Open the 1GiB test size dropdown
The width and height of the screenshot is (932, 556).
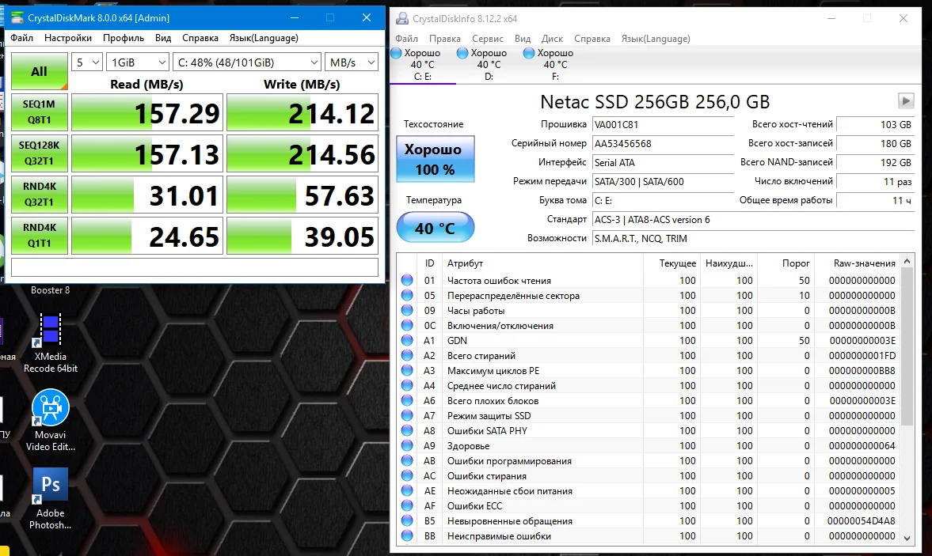[139, 62]
